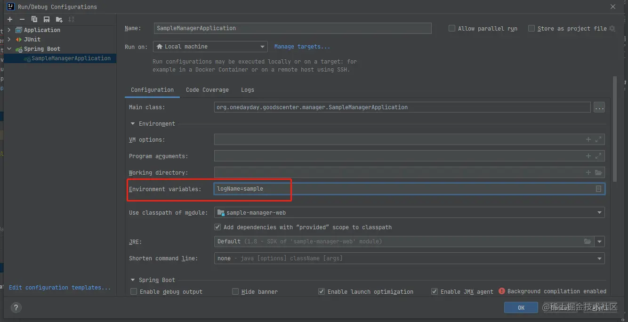Click the red background compilation warning icon
The width and height of the screenshot is (628, 322).
[x=502, y=291]
